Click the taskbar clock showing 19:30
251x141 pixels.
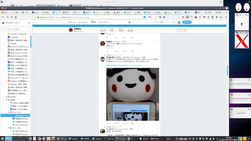[228, 139]
